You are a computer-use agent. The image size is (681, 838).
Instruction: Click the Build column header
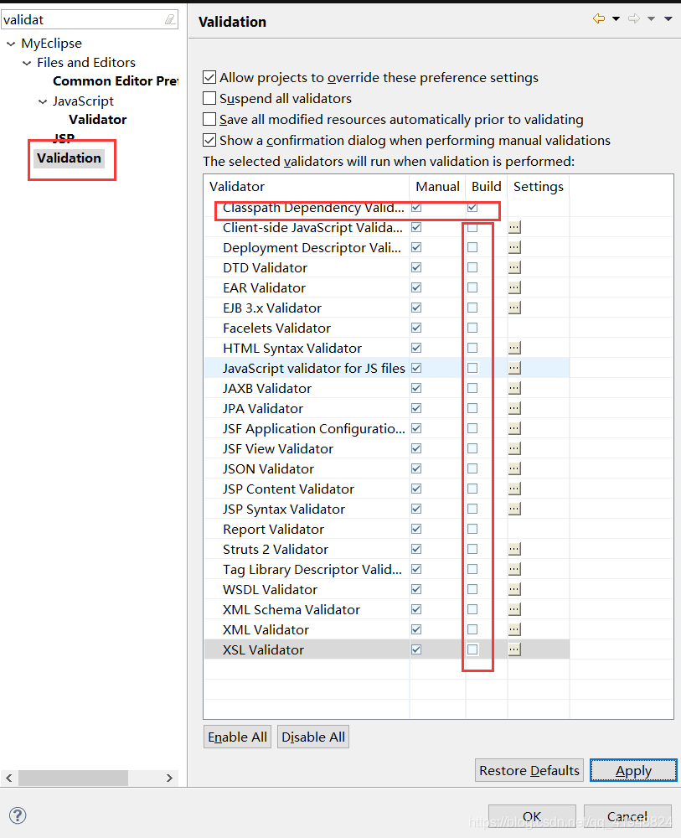[x=486, y=187]
